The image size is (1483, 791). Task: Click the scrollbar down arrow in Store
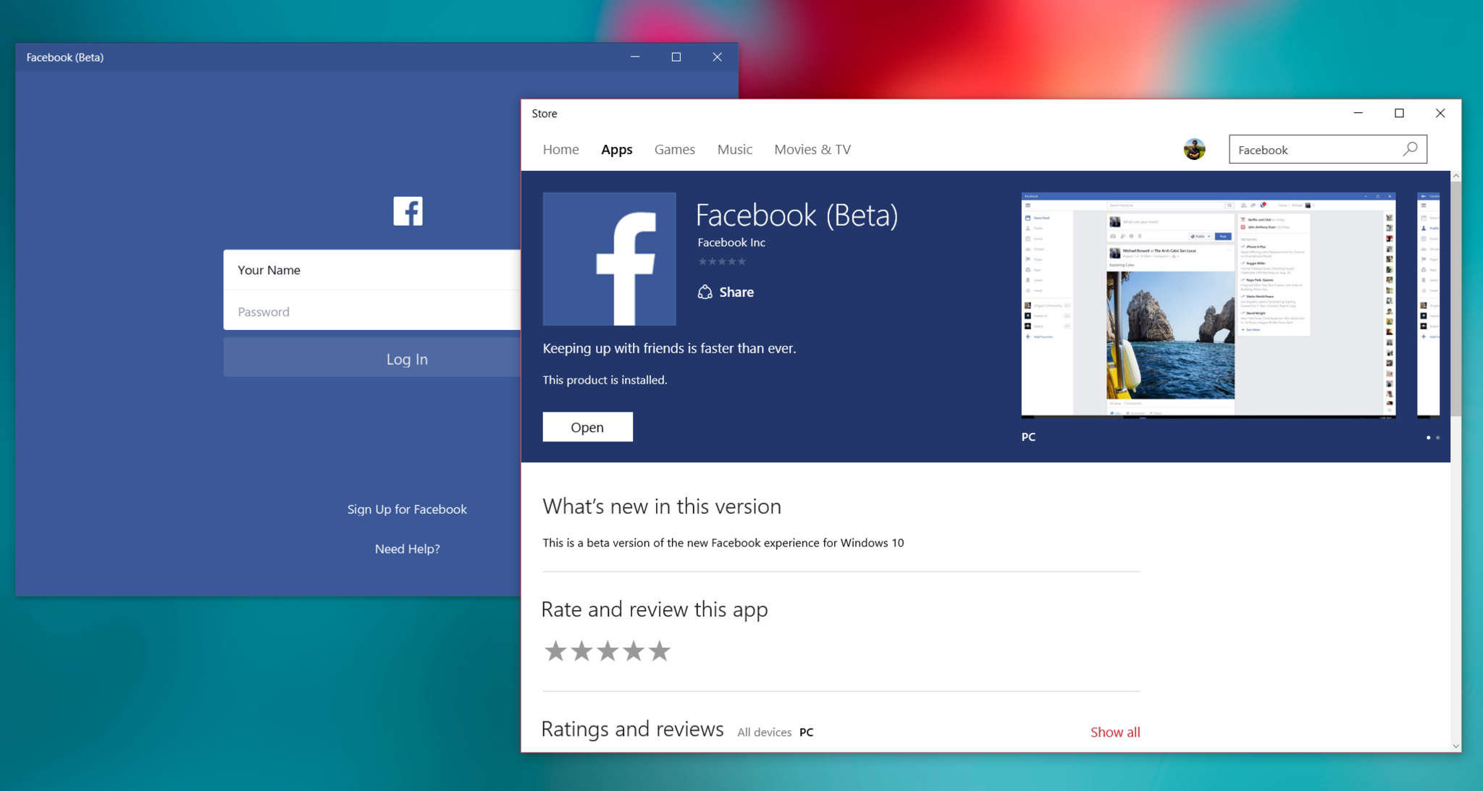coord(1455,745)
